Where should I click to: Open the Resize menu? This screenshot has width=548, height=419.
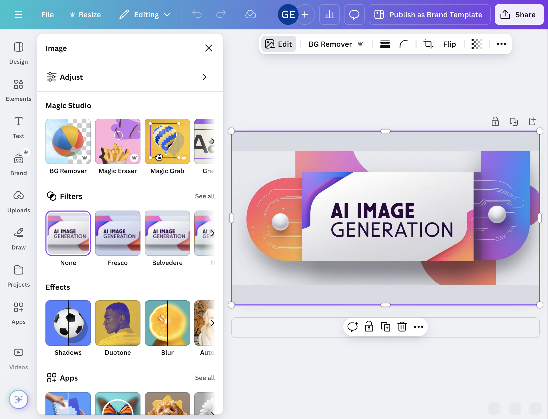(x=85, y=14)
